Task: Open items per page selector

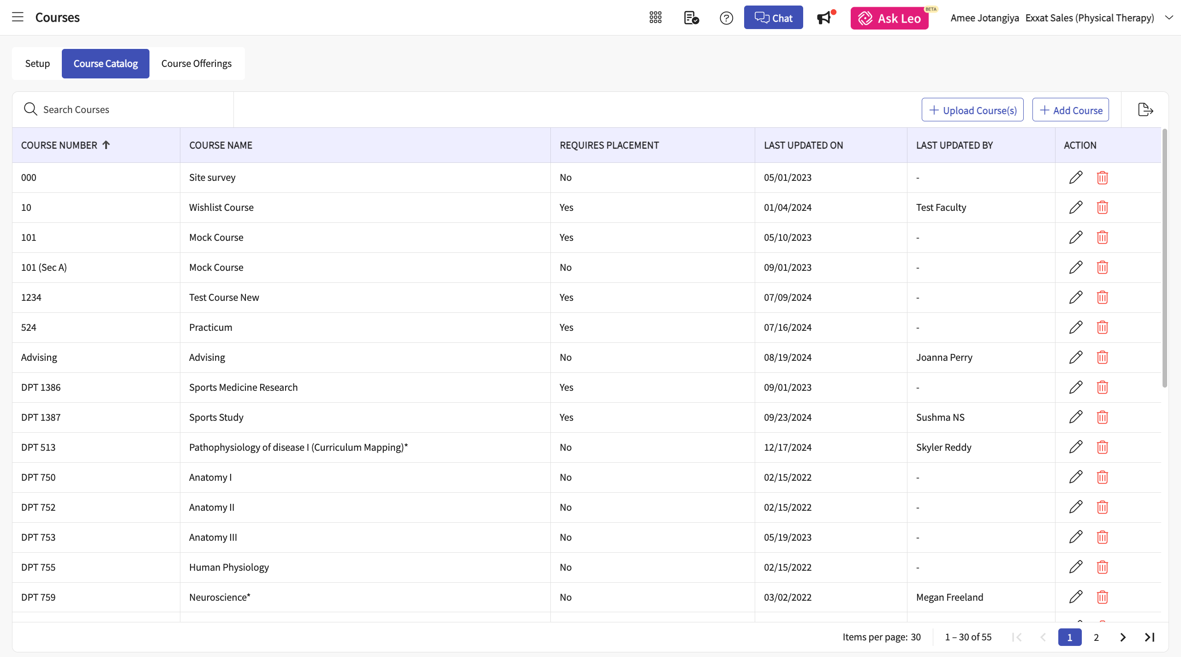Action: 915,637
